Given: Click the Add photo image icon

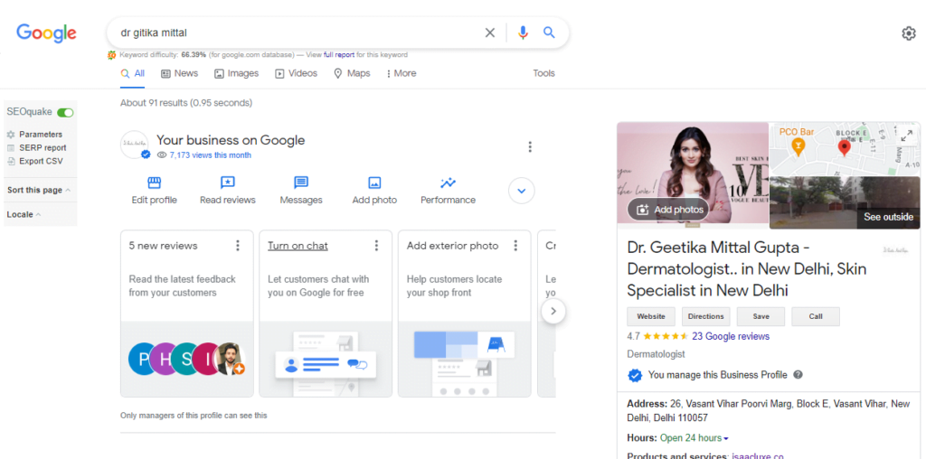Looking at the screenshot, I should tap(374, 183).
